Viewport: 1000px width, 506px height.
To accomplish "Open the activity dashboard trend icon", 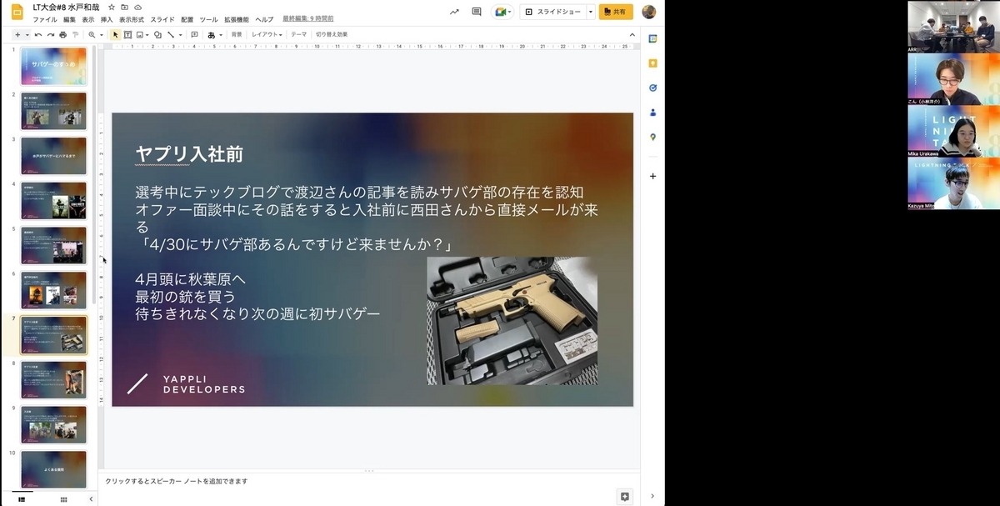I will click(454, 12).
